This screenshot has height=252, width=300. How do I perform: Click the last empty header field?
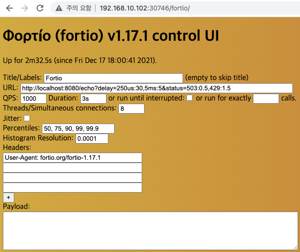point(72,188)
